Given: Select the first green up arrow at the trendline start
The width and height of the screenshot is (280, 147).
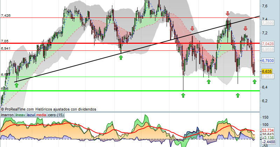Looking at the screenshot, I should [x=16, y=85].
